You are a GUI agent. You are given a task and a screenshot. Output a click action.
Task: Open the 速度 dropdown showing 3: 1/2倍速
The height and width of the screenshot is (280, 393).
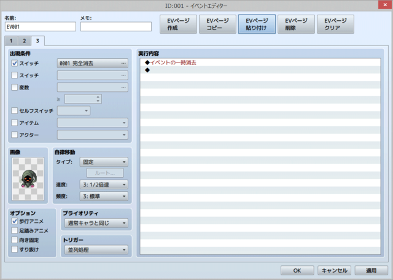[x=104, y=184]
